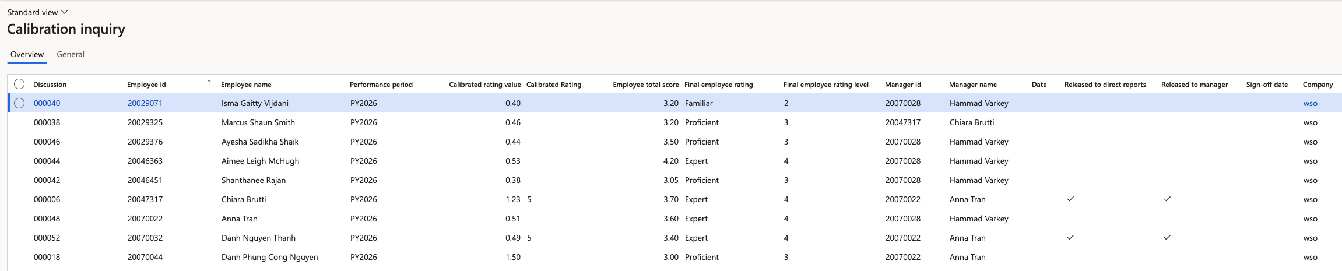Click employee name Aimee Leigh McHugh
Screen dimensions: 1342x271
[260, 161]
